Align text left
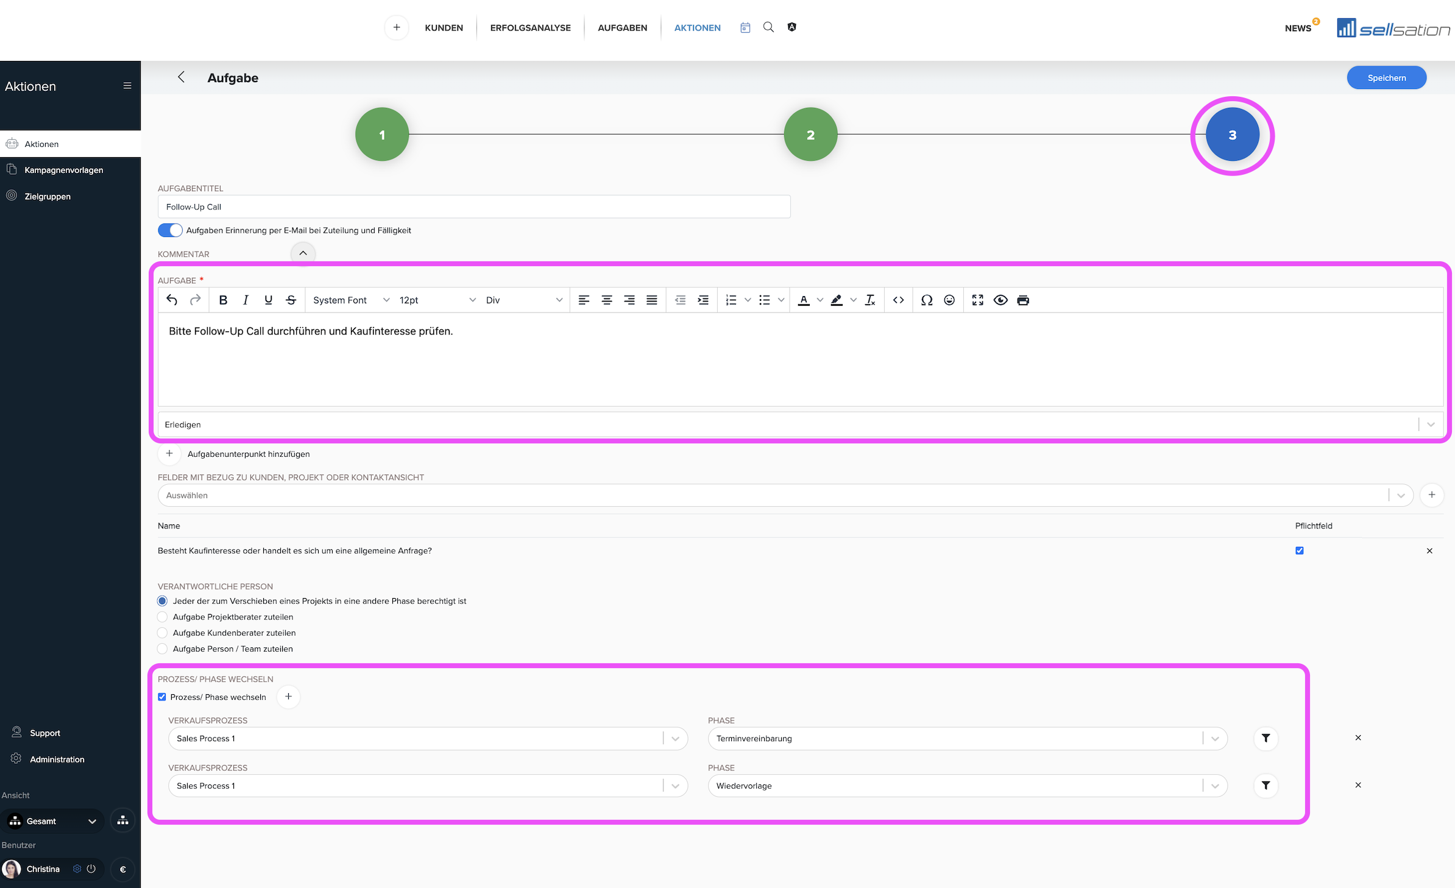The width and height of the screenshot is (1455, 888). coord(584,300)
